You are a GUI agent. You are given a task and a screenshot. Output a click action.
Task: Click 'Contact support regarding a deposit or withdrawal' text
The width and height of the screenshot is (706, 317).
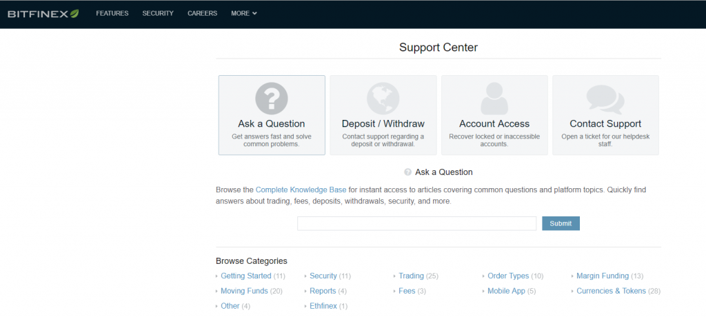point(383,141)
